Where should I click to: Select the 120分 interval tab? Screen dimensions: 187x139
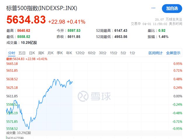pos(80,53)
